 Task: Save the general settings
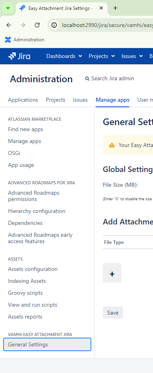coord(113,313)
